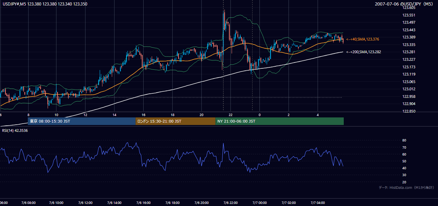This screenshot has width=438, height=206.
Task: Click the NY 21:00-06:00 JST session bar
Action: (279, 121)
